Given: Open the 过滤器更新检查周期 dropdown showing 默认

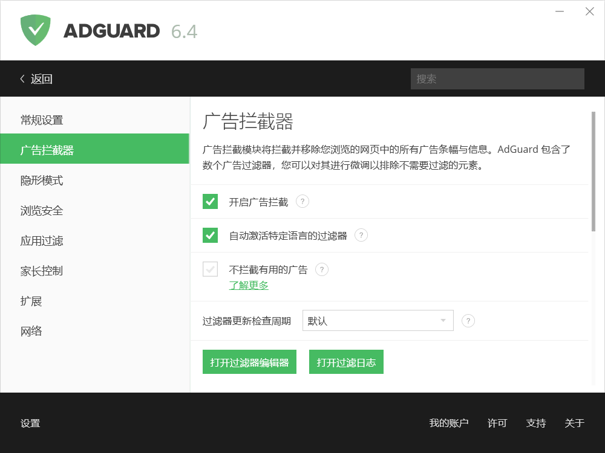Looking at the screenshot, I should (x=378, y=321).
